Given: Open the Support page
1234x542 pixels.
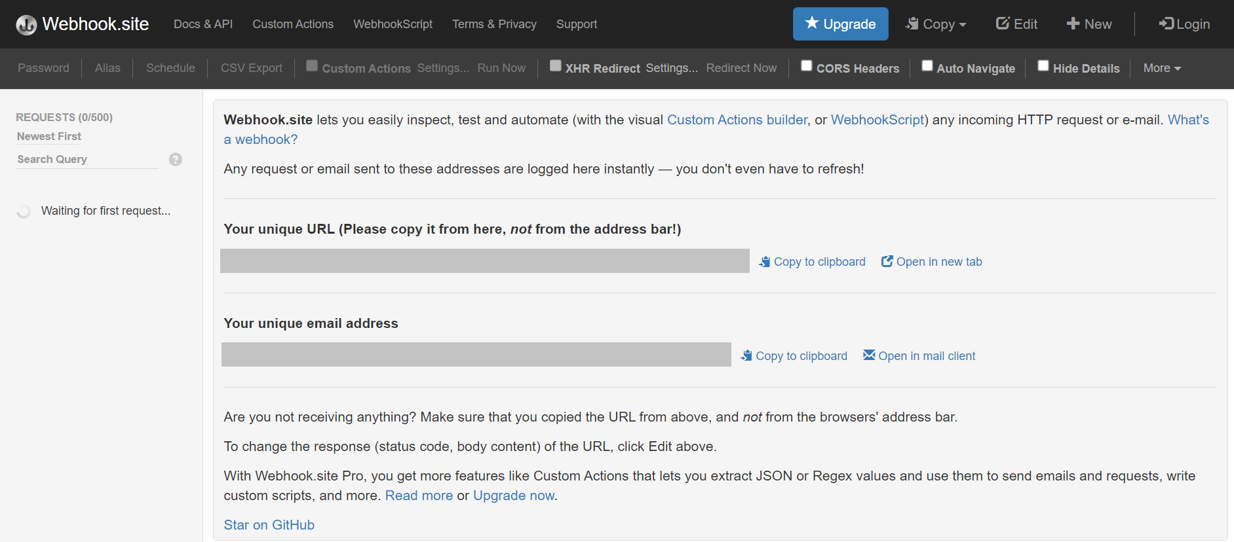Looking at the screenshot, I should point(577,24).
